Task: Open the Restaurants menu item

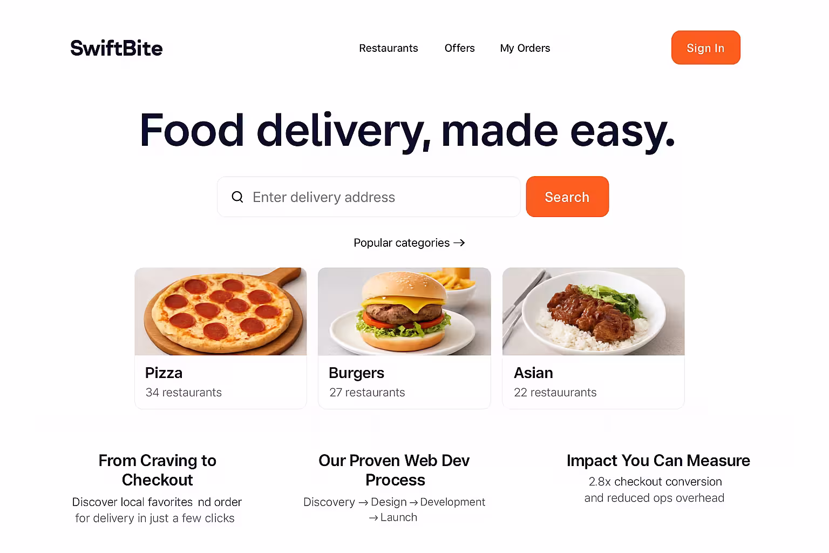Action: (389, 48)
